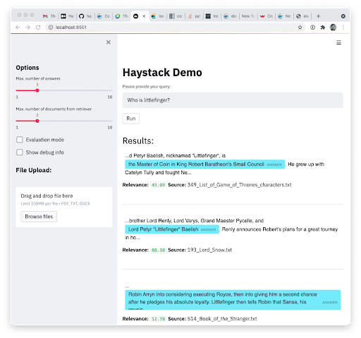Switch to the 'ela' globe tab
The width and height of the screenshot is (361, 338).
(302, 16)
